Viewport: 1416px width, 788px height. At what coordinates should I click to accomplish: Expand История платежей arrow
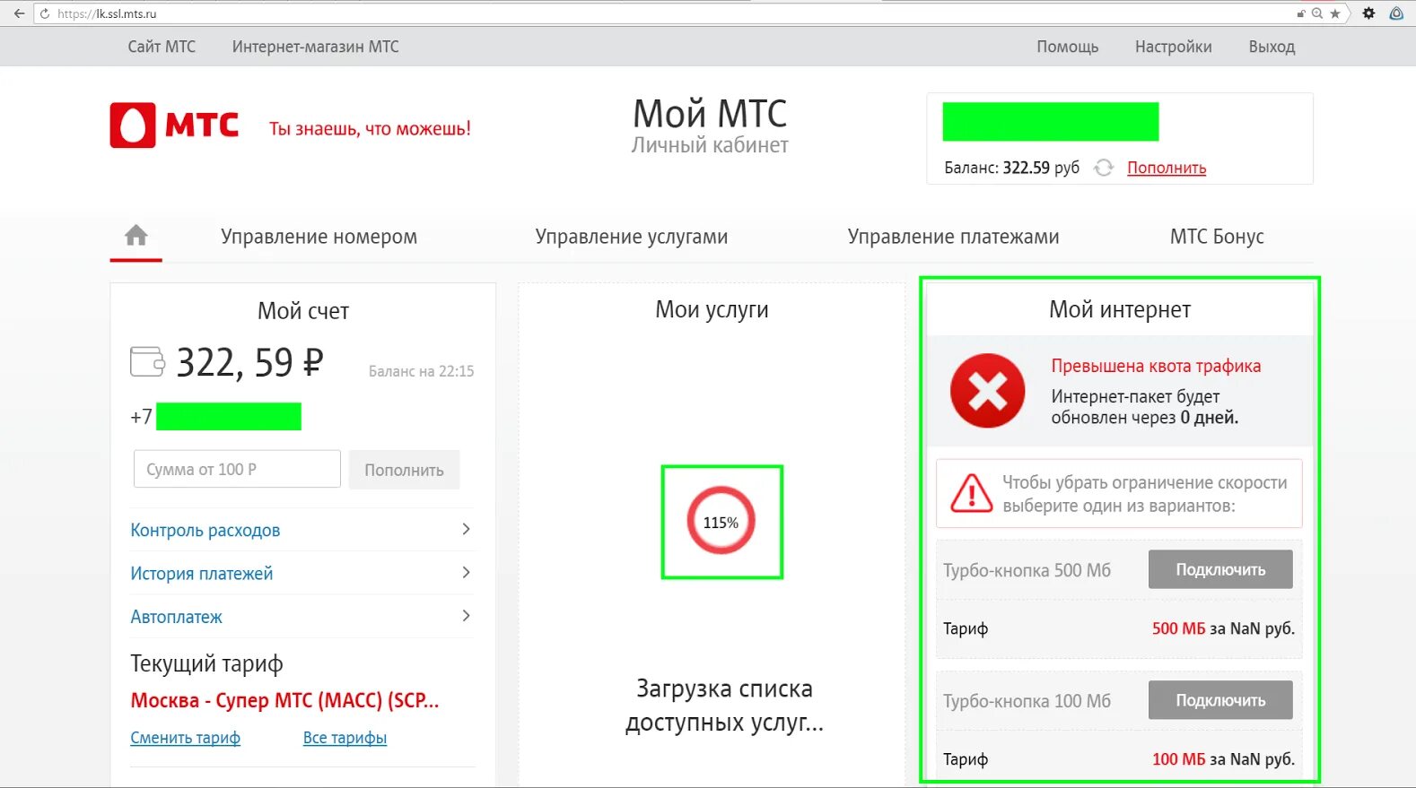pyautogui.click(x=466, y=572)
